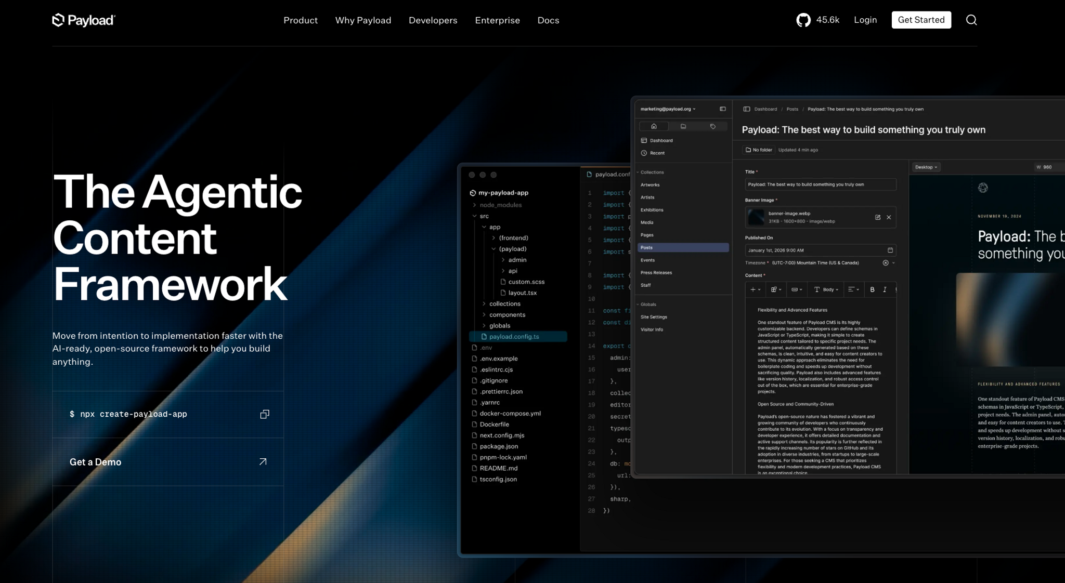Screen dimensions: 1065x583
Task: Click the arrow icon beside Get a Demo
Action: (x=263, y=462)
